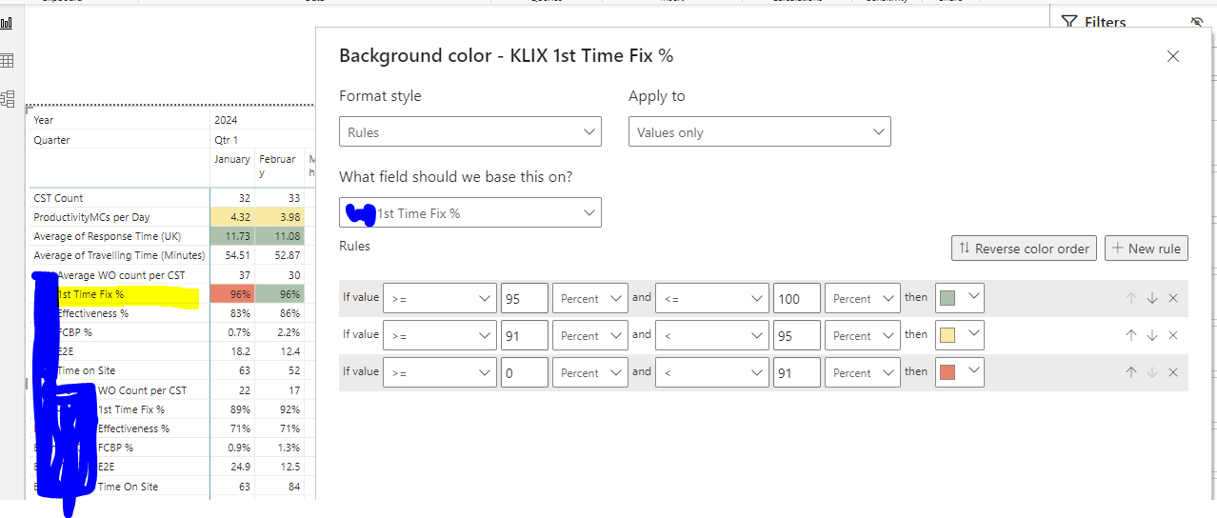Click the Qtr 1 quarter header

tap(226, 140)
